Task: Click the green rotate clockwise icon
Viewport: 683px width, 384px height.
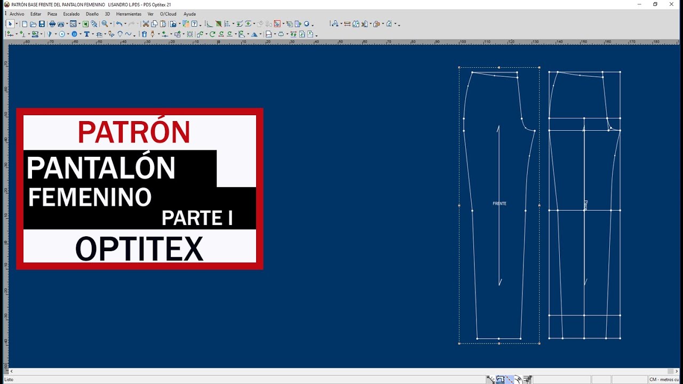Action: pos(212,34)
